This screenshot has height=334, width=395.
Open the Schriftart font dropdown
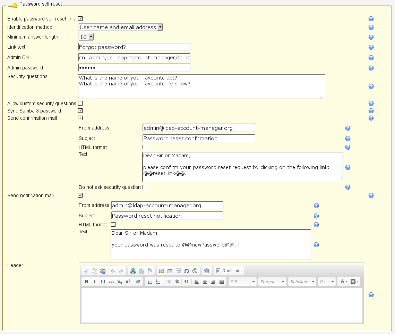point(302,282)
